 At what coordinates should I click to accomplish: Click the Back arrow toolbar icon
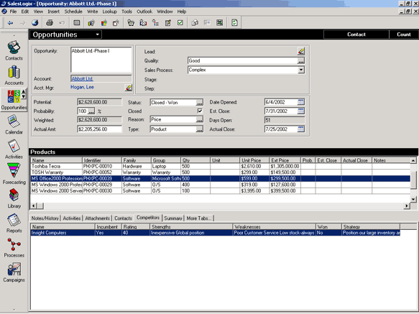coord(11,23)
